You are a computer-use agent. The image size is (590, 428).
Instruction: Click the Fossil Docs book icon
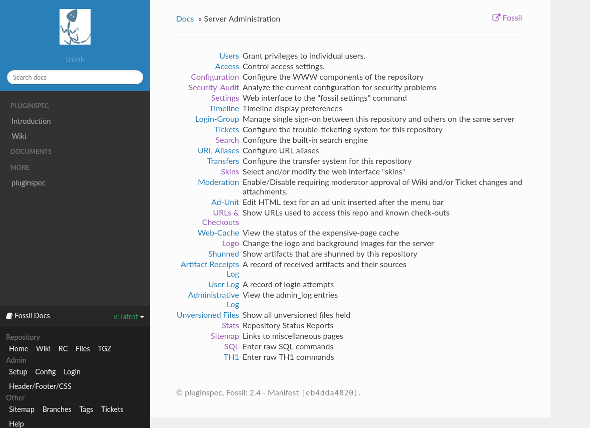[9, 316]
